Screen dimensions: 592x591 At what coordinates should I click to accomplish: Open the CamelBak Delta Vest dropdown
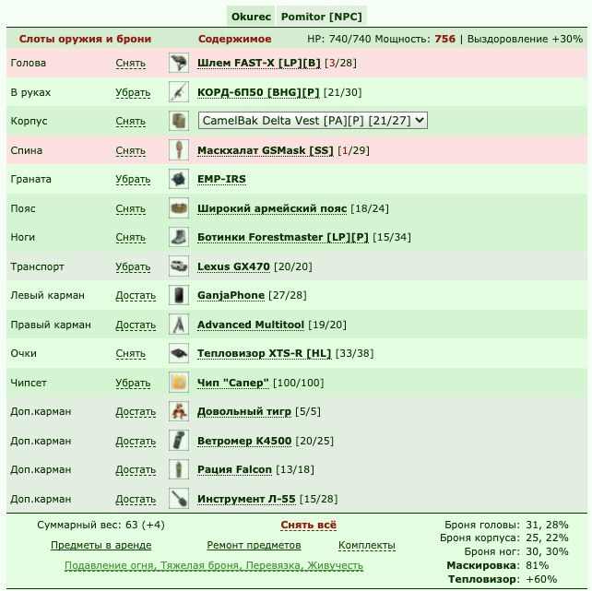tap(313, 121)
